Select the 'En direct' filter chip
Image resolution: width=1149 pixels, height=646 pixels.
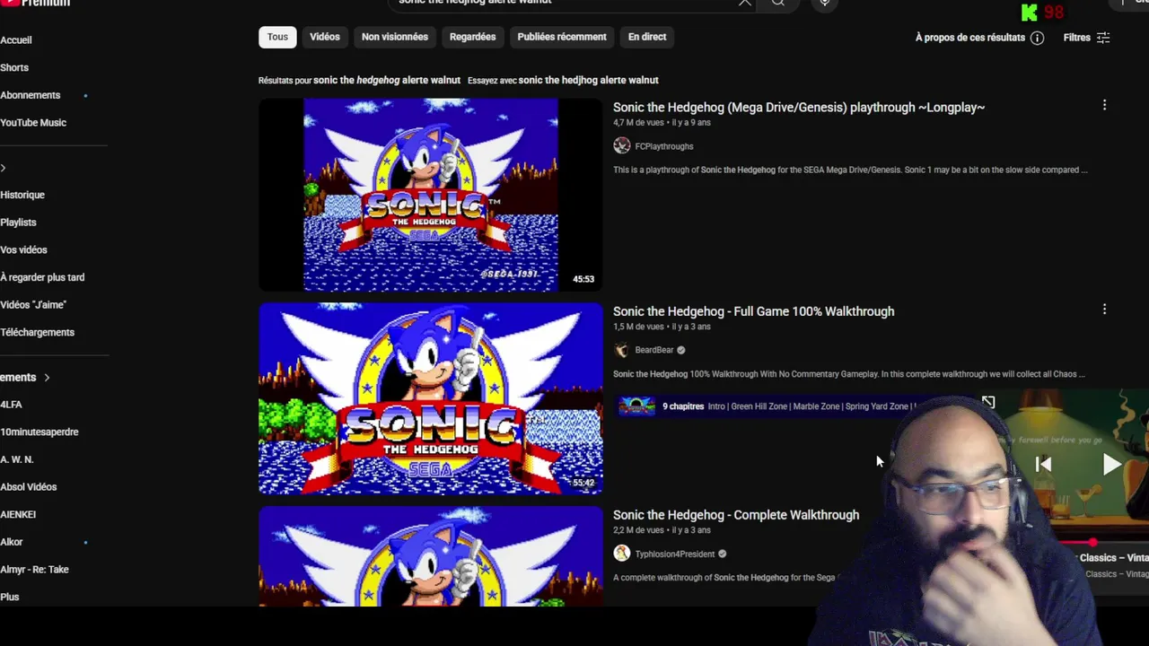coord(647,37)
